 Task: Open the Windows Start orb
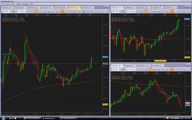tap(3, 118)
